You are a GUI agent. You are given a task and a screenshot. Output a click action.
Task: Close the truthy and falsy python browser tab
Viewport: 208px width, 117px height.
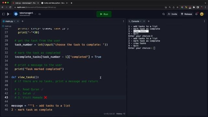coord(67,3)
